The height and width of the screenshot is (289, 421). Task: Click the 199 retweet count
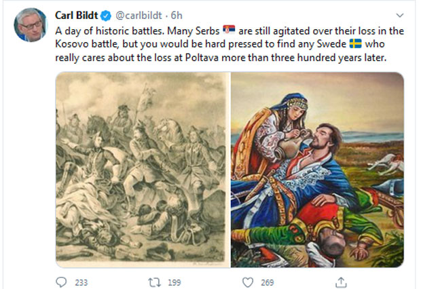(x=173, y=281)
